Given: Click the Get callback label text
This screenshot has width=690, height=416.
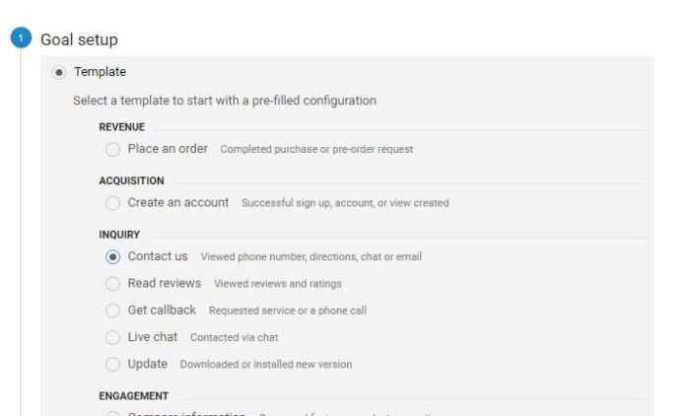Looking at the screenshot, I should coord(162,310).
